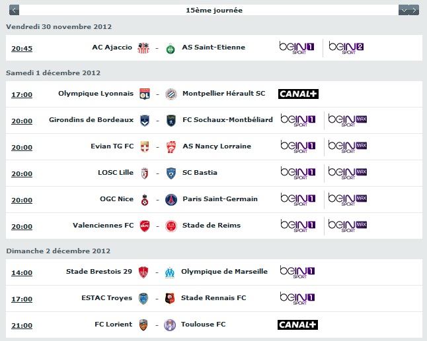Click beIN Sport 2 logo for Ajaccio match
The height and width of the screenshot is (341, 427).
(346, 47)
